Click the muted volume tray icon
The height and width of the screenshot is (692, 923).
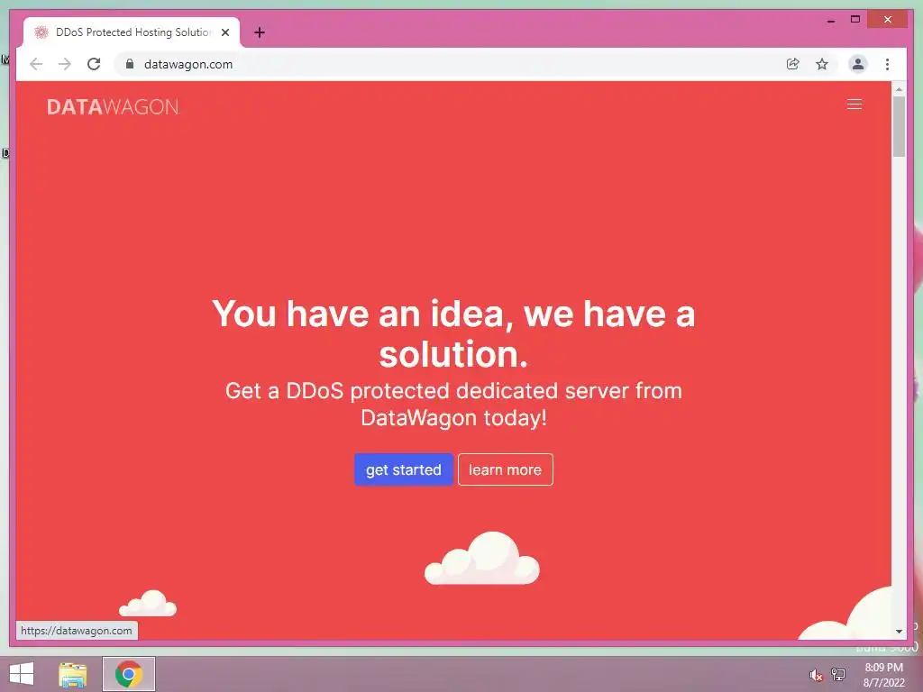(815, 675)
